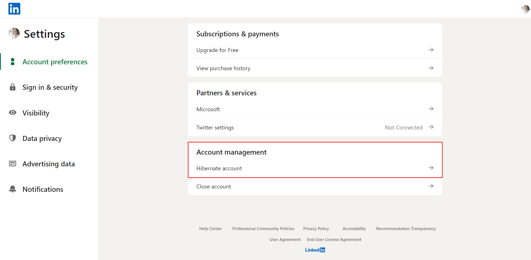Click the LinkedIn logo in top navigation

[x=14, y=9]
